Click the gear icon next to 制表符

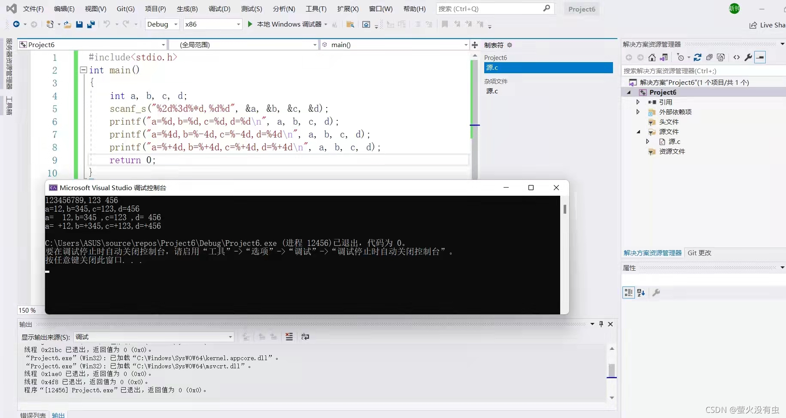pos(510,45)
